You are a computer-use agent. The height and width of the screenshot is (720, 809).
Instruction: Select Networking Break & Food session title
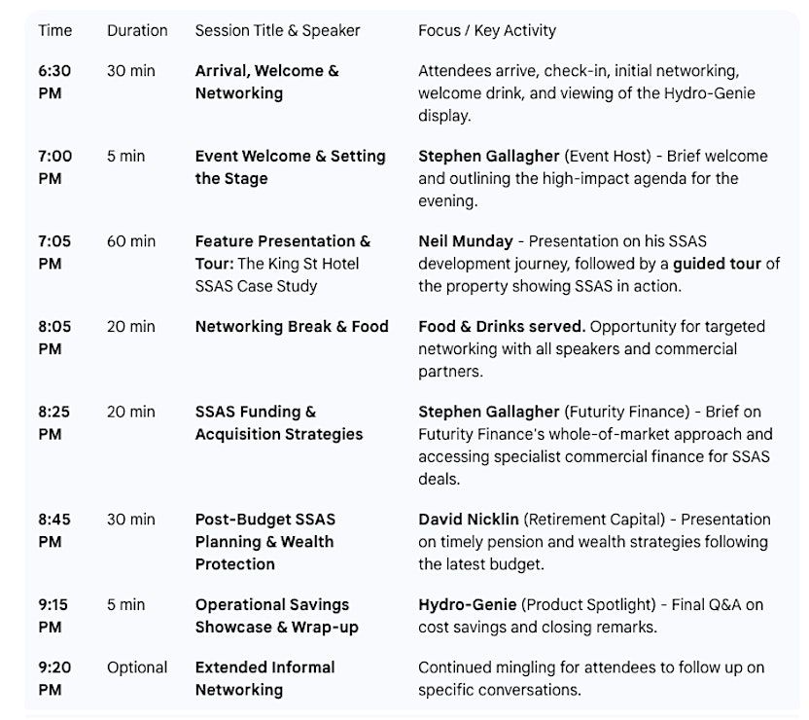click(x=291, y=327)
